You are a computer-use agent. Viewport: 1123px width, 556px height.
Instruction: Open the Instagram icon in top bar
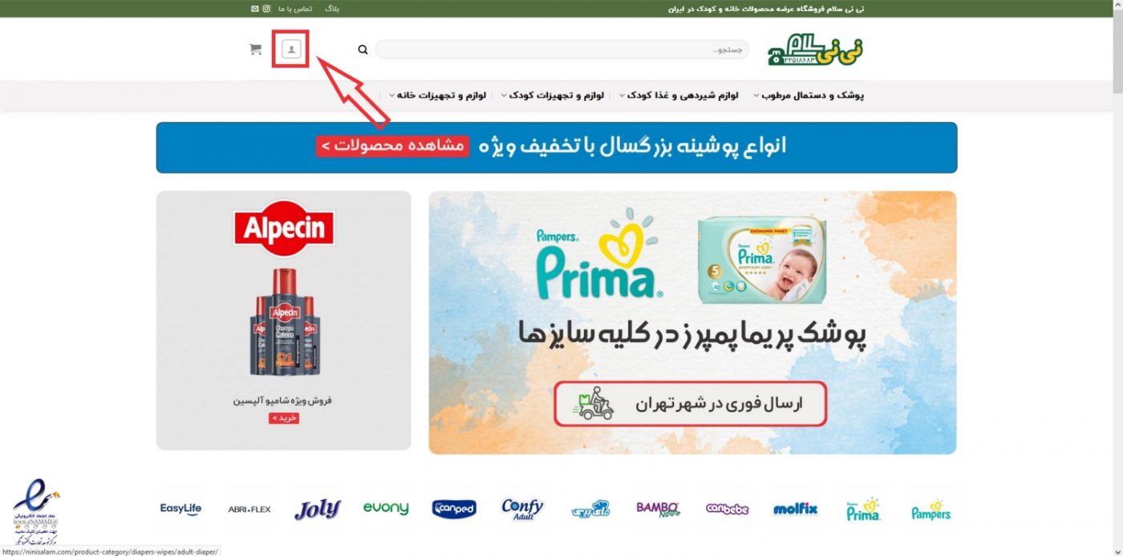(x=266, y=9)
